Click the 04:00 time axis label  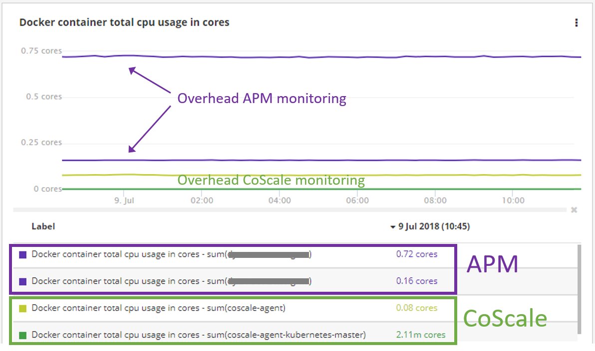280,201
